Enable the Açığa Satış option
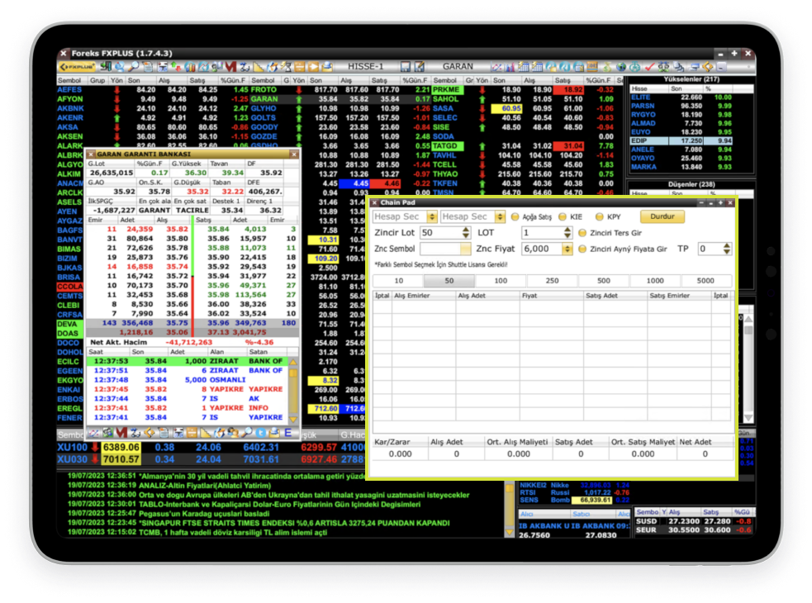 pos(515,216)
